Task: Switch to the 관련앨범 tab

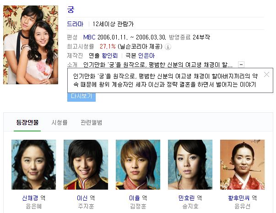Action: click(91, 122)
